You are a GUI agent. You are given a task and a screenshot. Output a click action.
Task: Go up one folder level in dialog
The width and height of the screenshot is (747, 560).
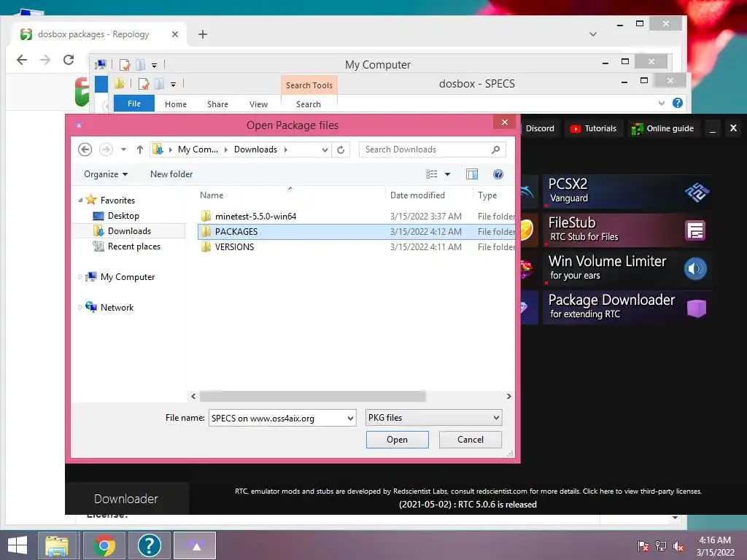pos(140,149)
